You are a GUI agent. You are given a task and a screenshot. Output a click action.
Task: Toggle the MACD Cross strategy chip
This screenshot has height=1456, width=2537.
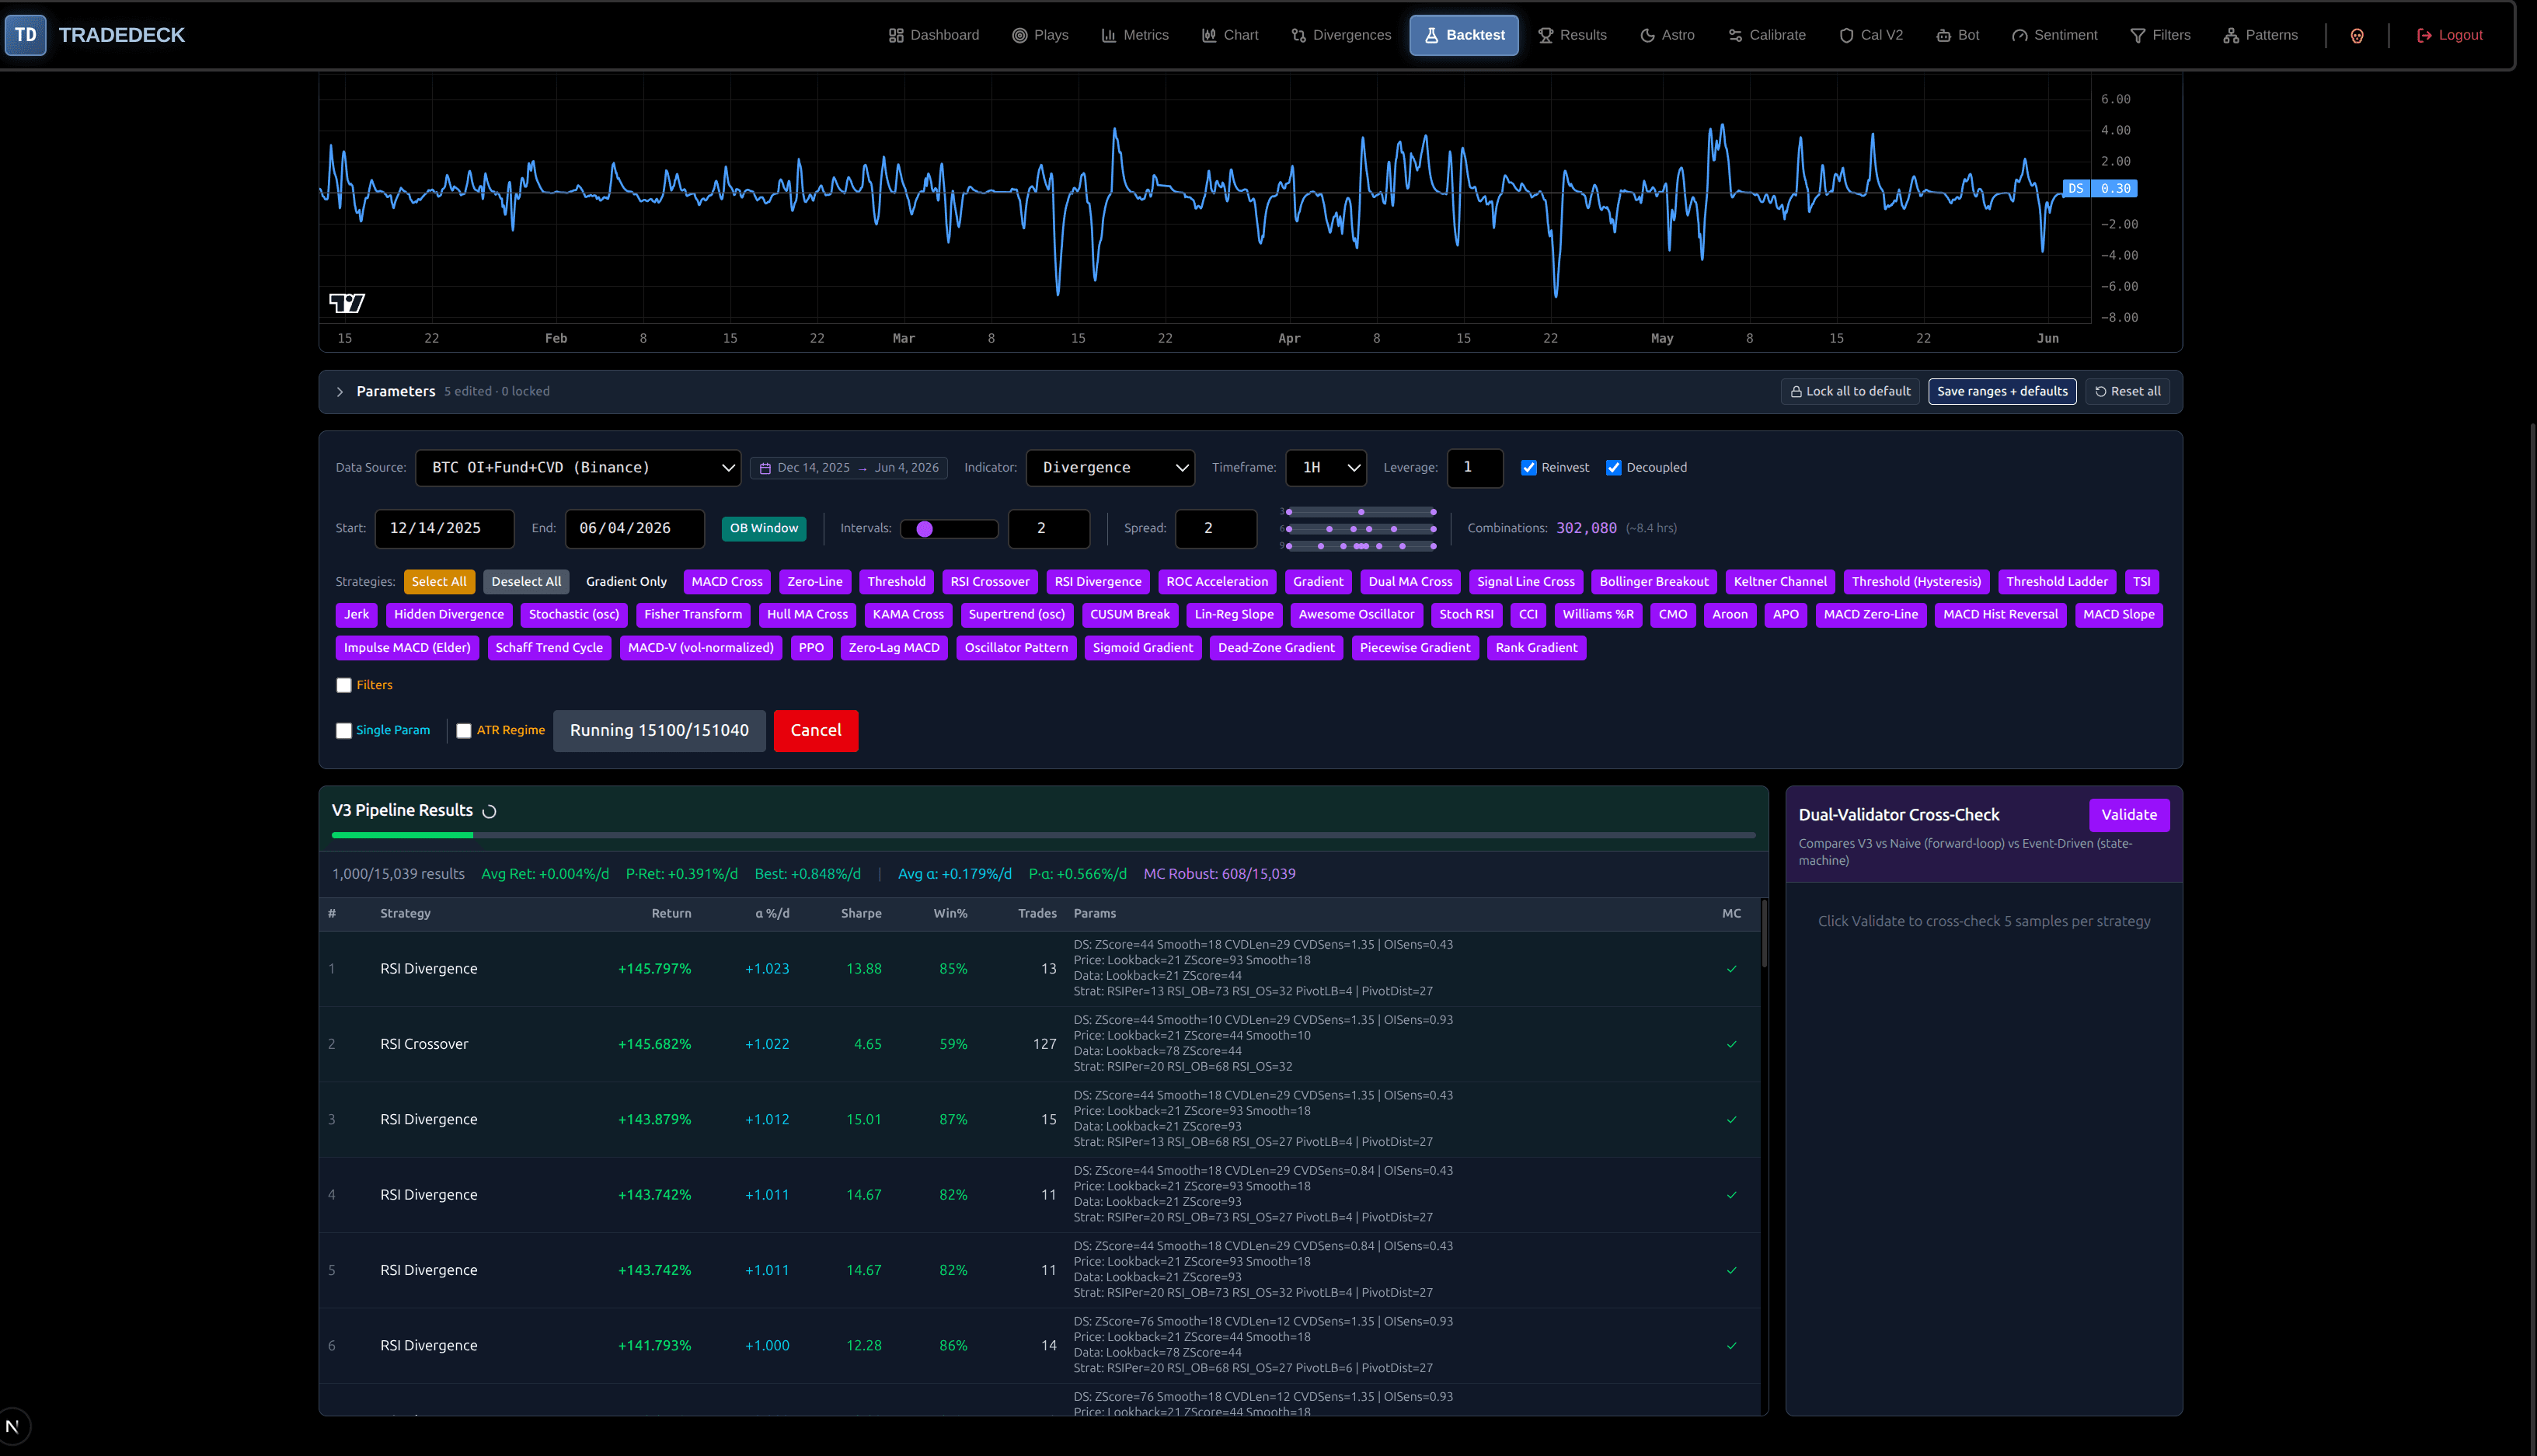click(x=726, y=582)
